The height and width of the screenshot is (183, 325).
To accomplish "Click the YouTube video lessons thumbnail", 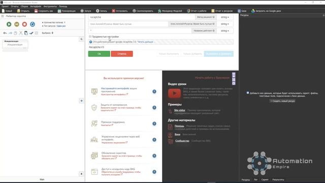I will [x=174, y=94].
